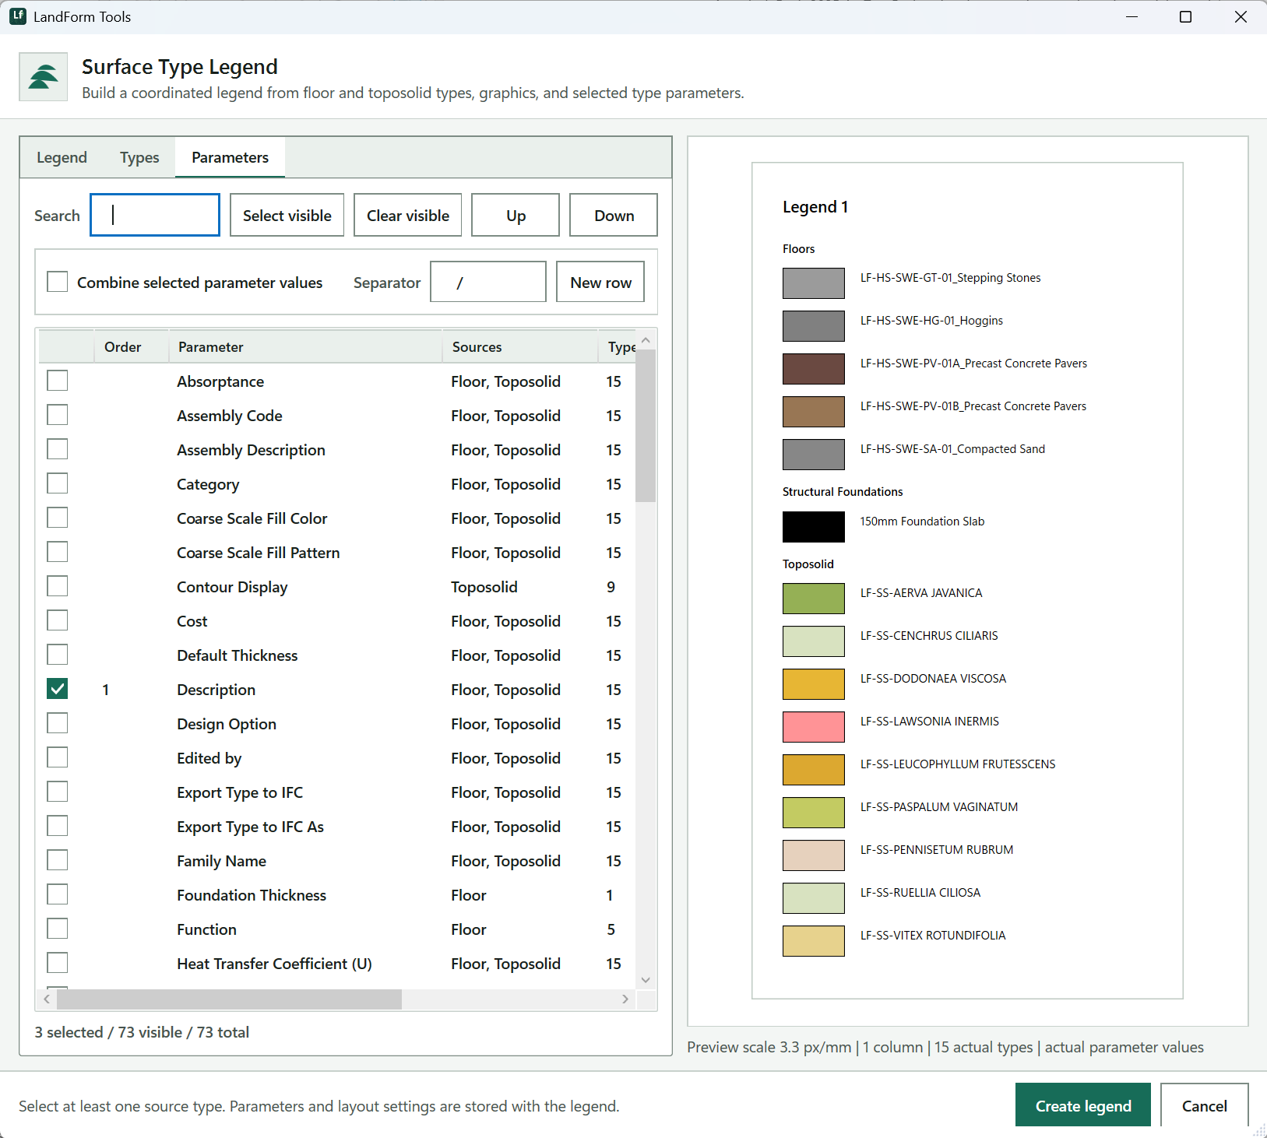
Task: Click the Select visible button
Action: [x=287, y=215]
